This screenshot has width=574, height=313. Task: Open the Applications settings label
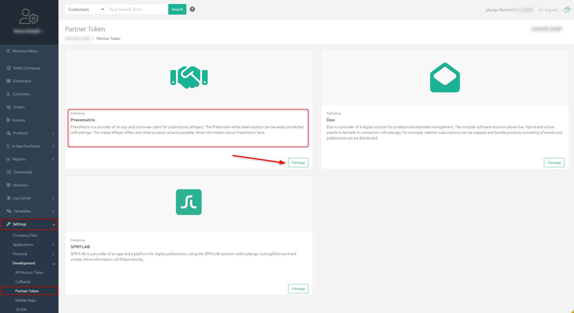click(23, 245)
